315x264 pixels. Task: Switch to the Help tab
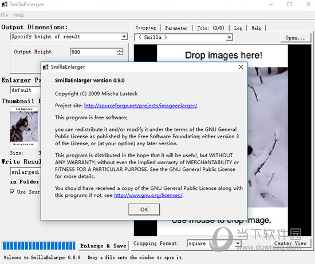257,28
